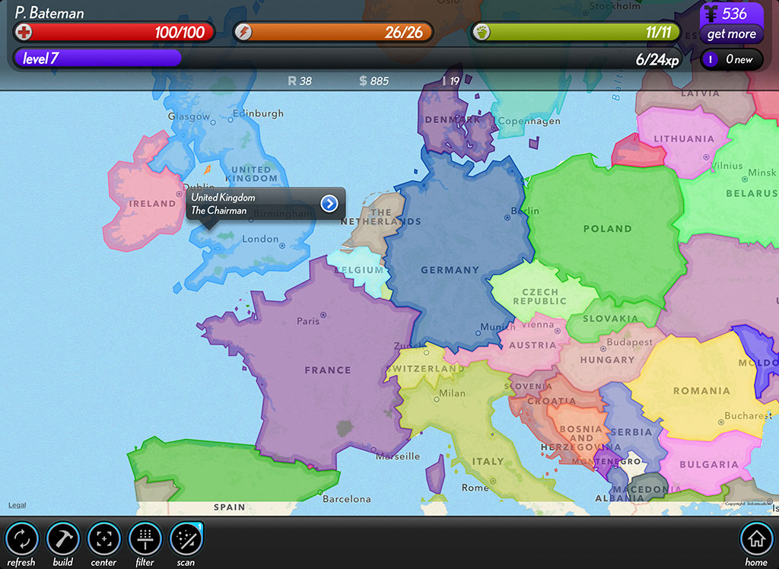Select Romania on the map
The height and width of the screenshot is (569, 779).
[701, 390]
